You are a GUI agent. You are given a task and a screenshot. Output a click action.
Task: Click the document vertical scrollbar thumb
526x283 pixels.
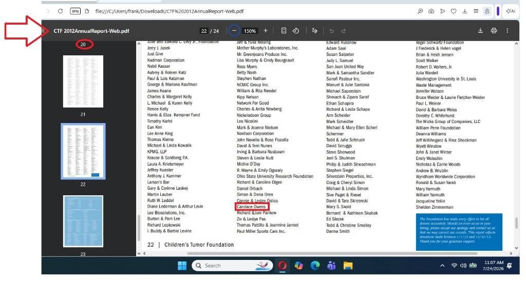[x=516, y=223]
